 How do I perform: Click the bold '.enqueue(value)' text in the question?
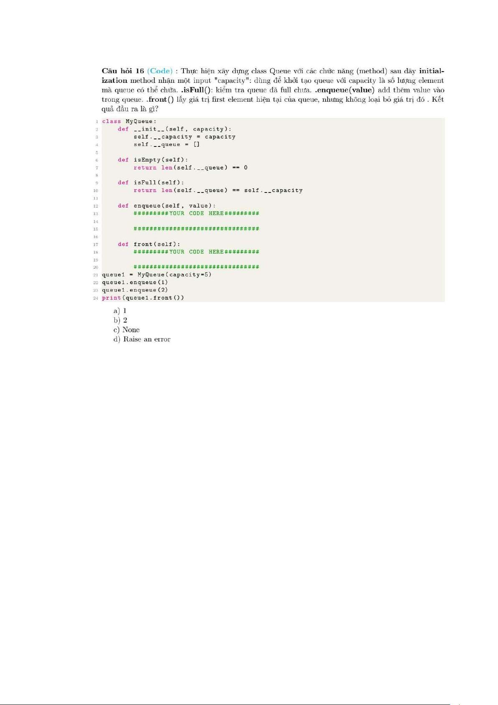345,90
